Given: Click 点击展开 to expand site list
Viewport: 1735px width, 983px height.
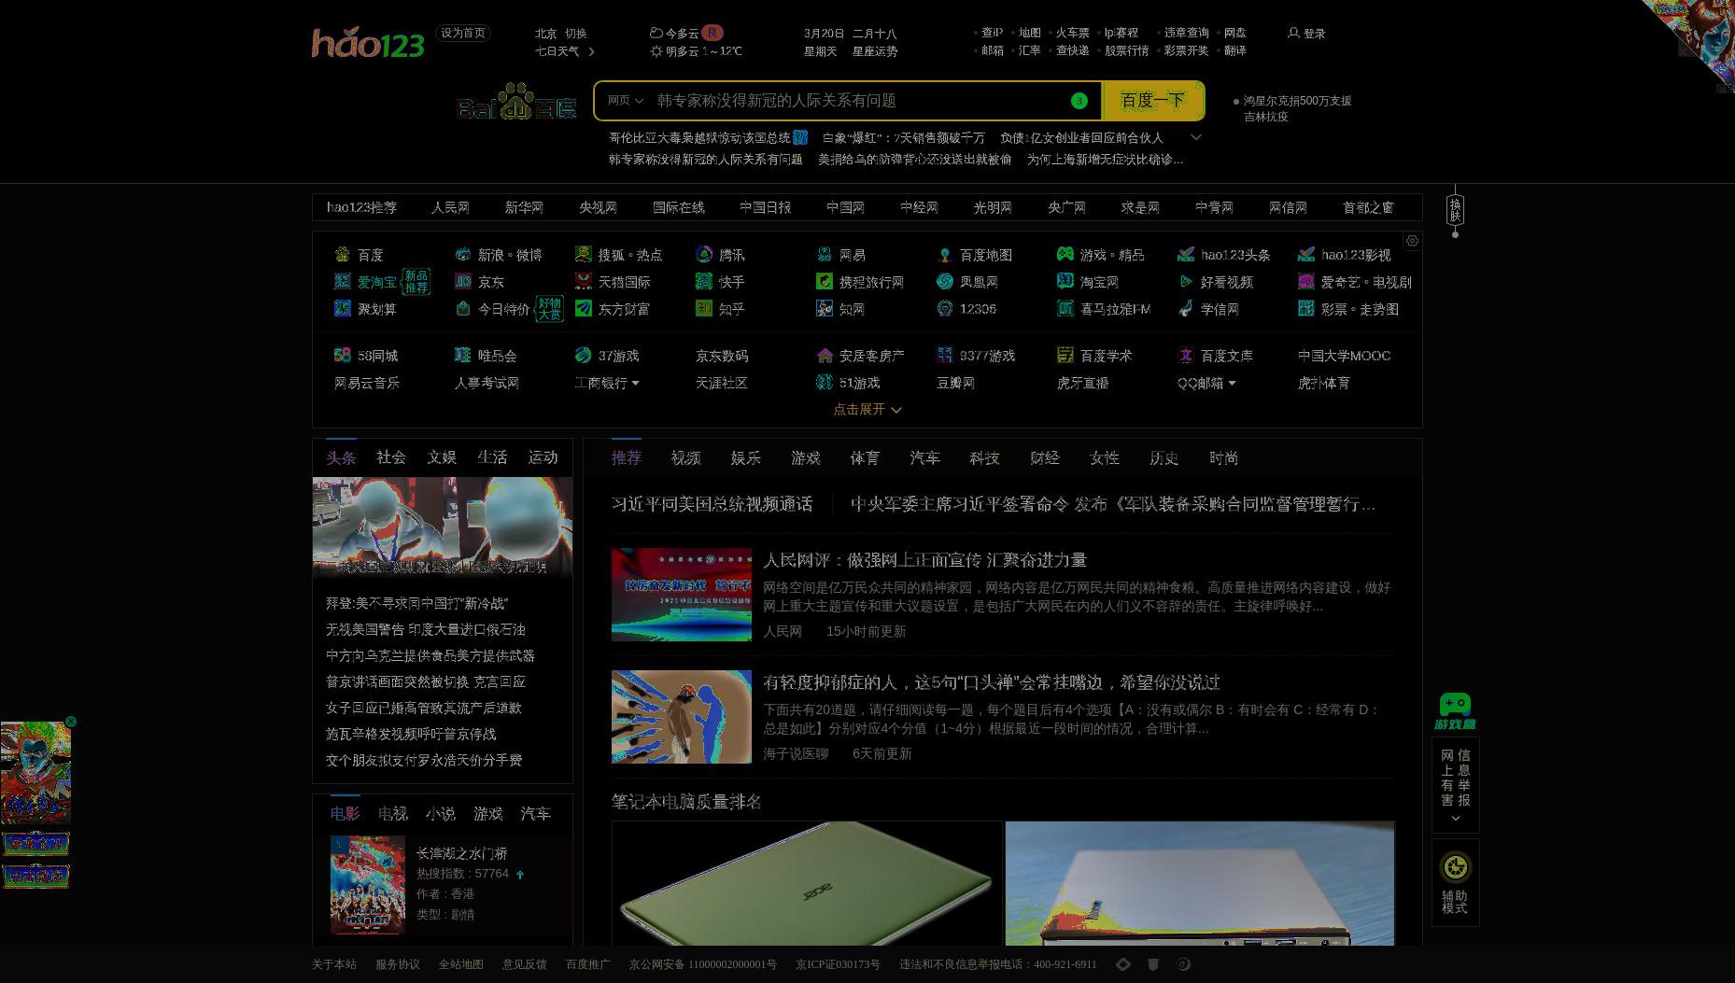Looking at the screenshot, I should [x=867, y=409].
